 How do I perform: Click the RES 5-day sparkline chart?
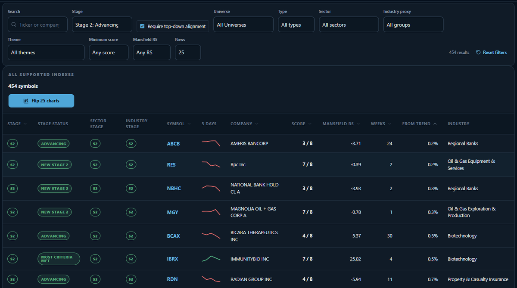point(211,164)
